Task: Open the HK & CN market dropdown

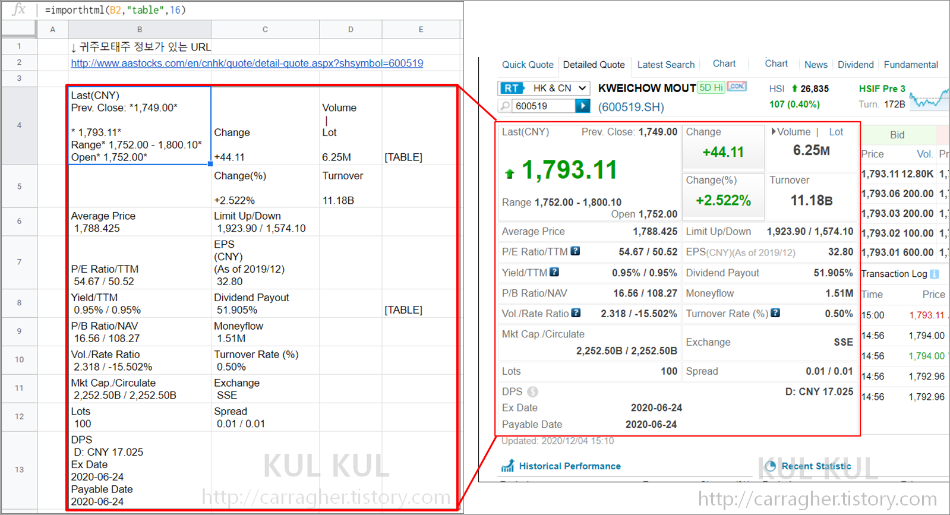Action: 558,88
